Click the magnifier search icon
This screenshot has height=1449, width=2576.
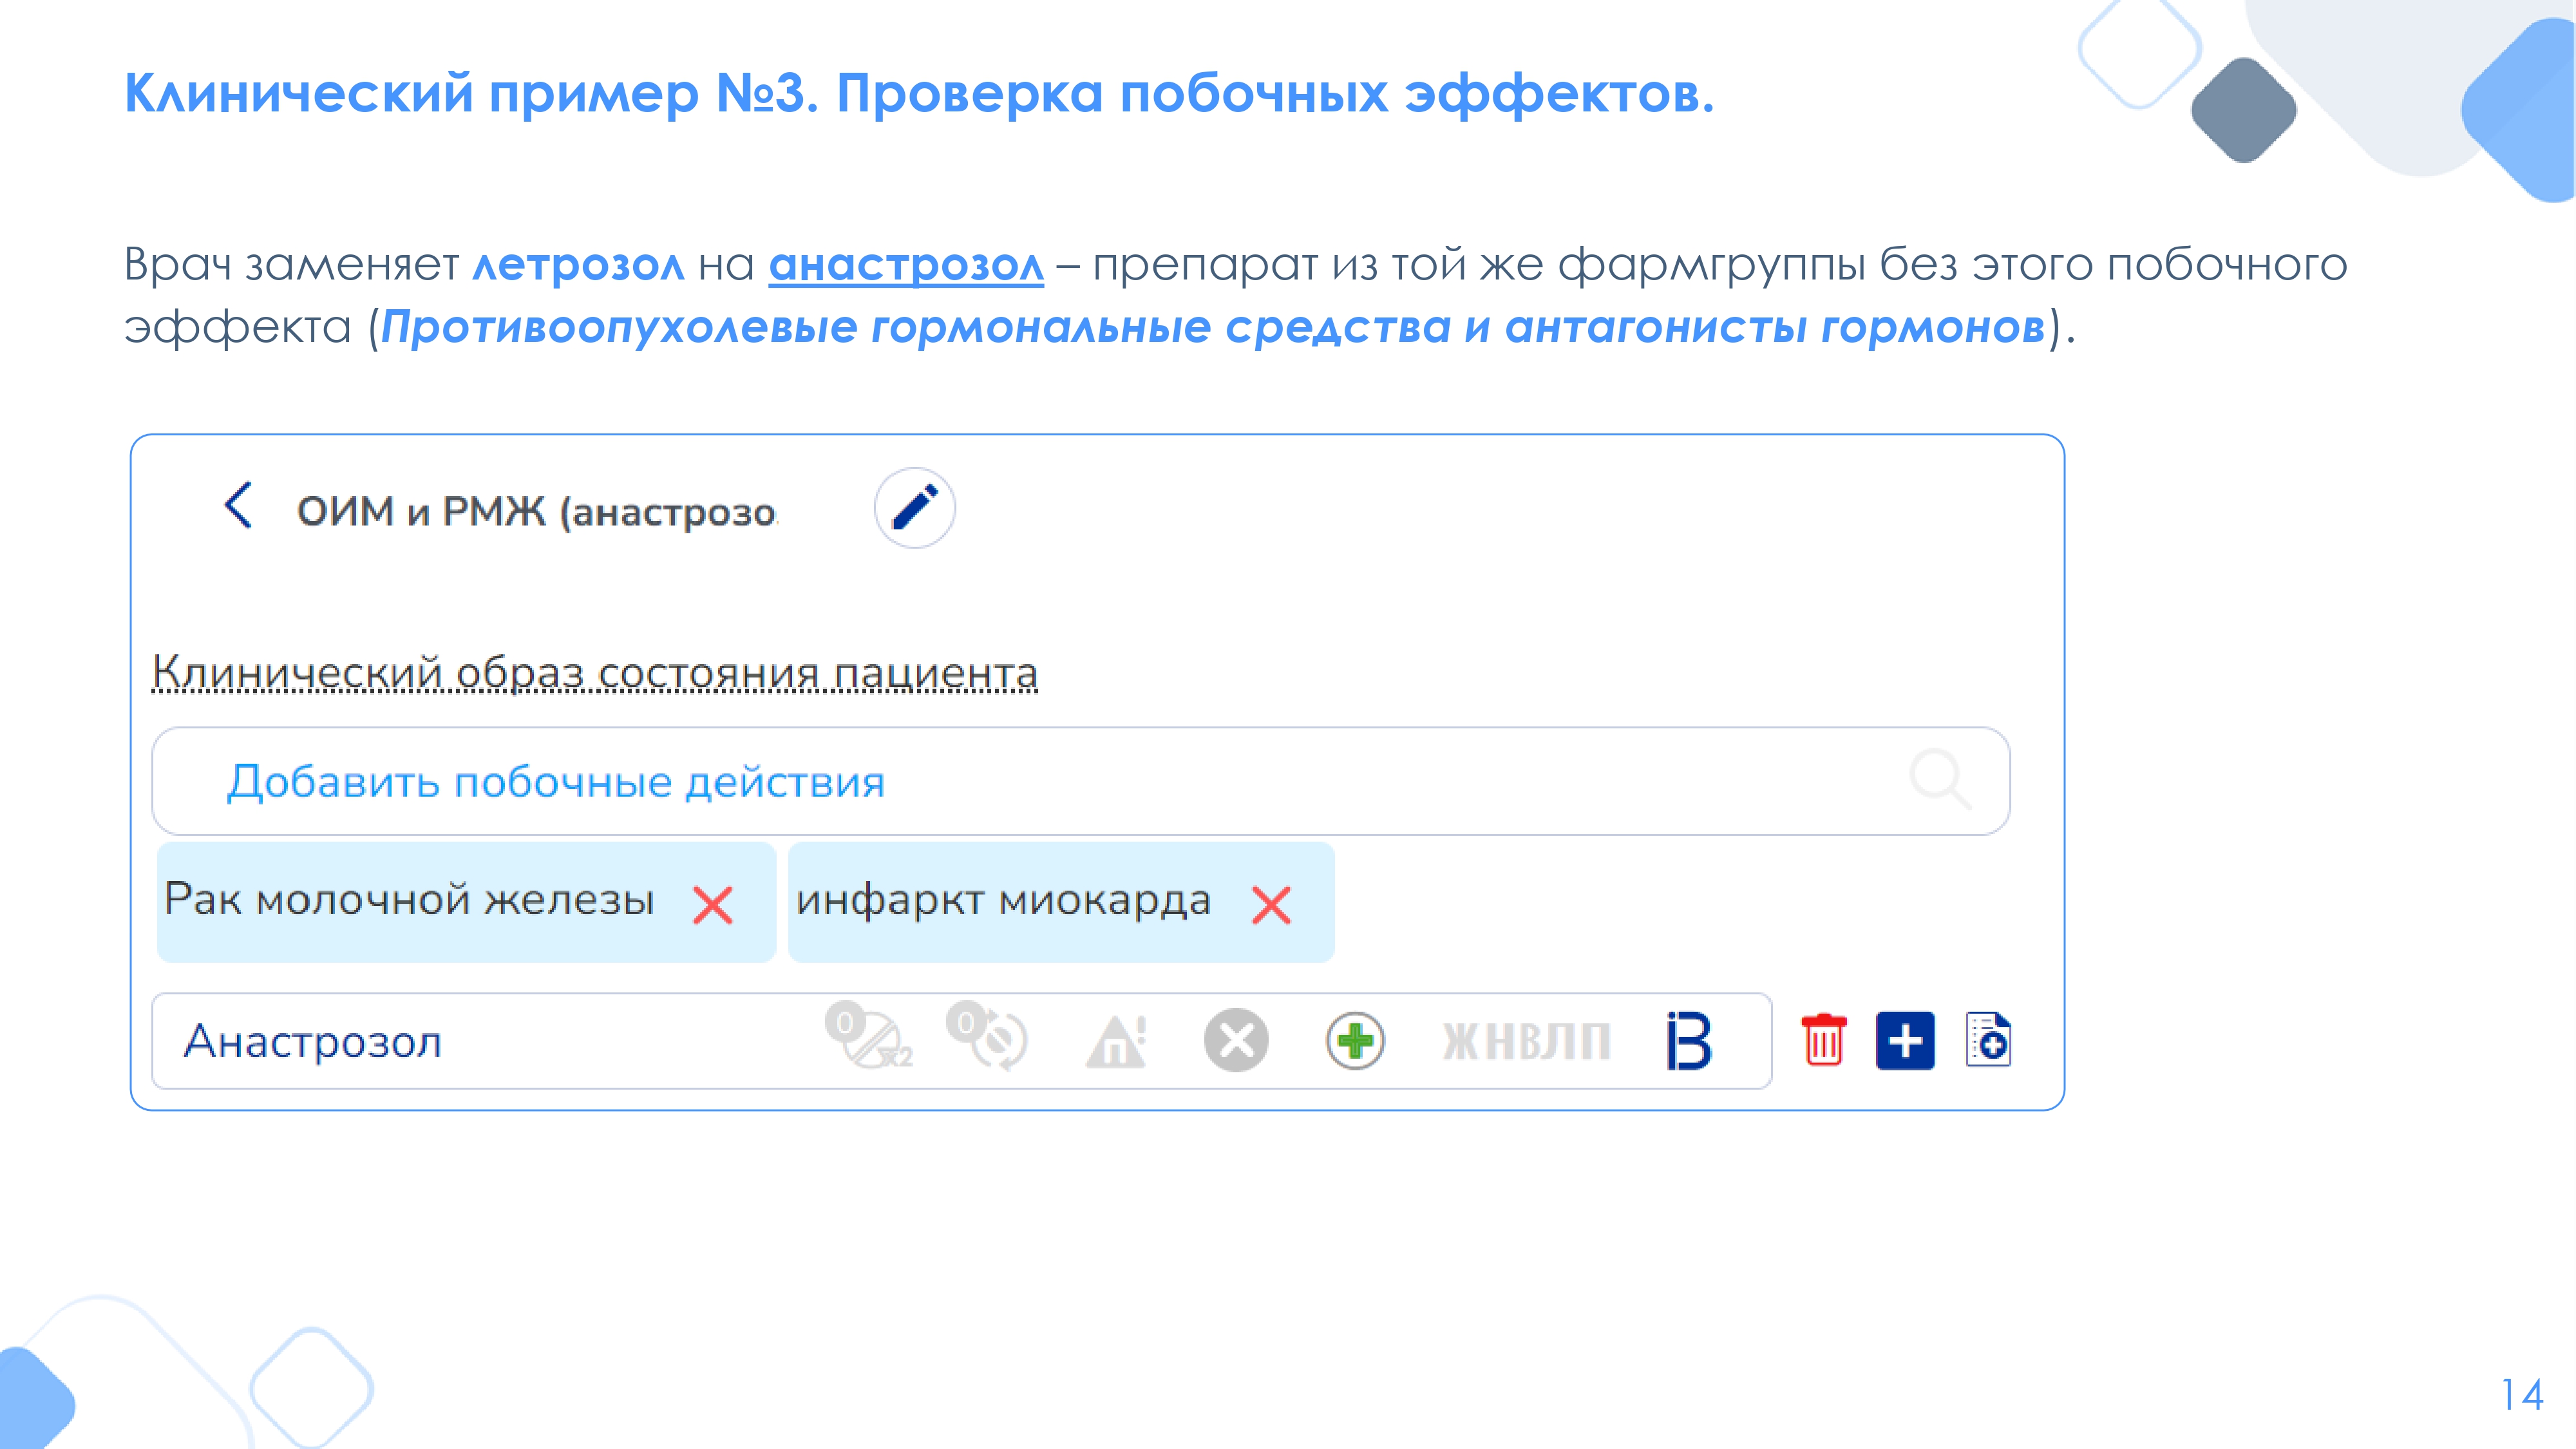click(x=1939, y=779)
